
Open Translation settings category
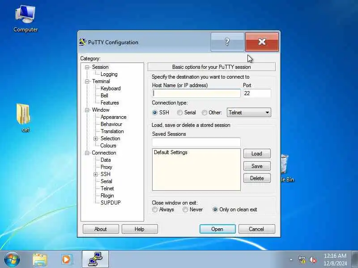tap(112, 131)
